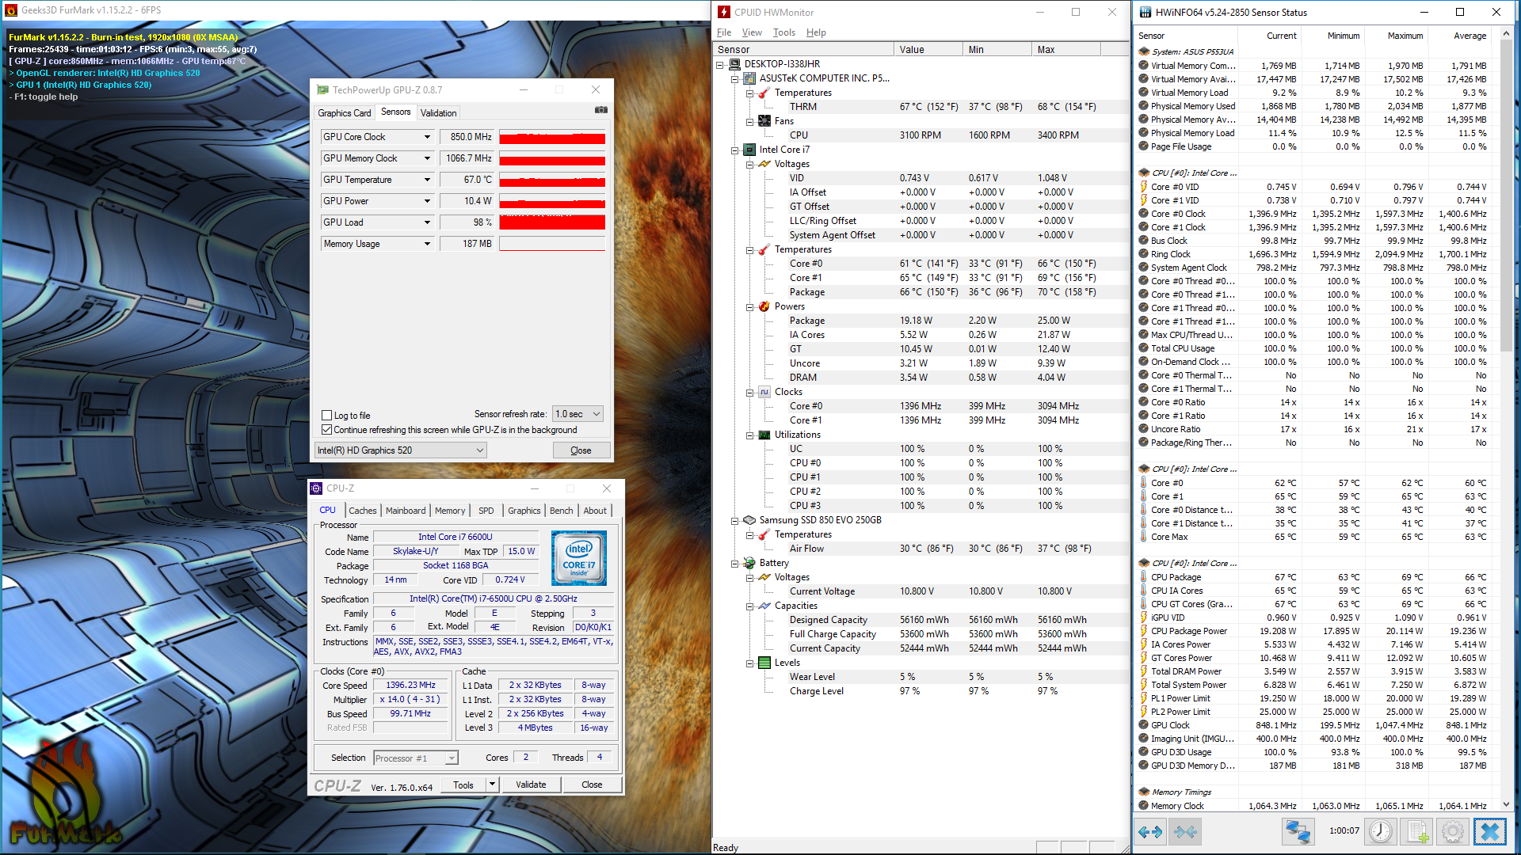Open GPU Memory Clock sensor dropdown

427,158
